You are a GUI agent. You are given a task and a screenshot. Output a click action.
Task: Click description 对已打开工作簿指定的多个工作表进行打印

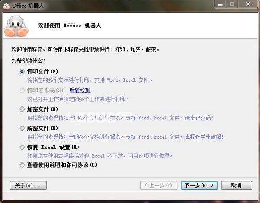tap(78, 99)
